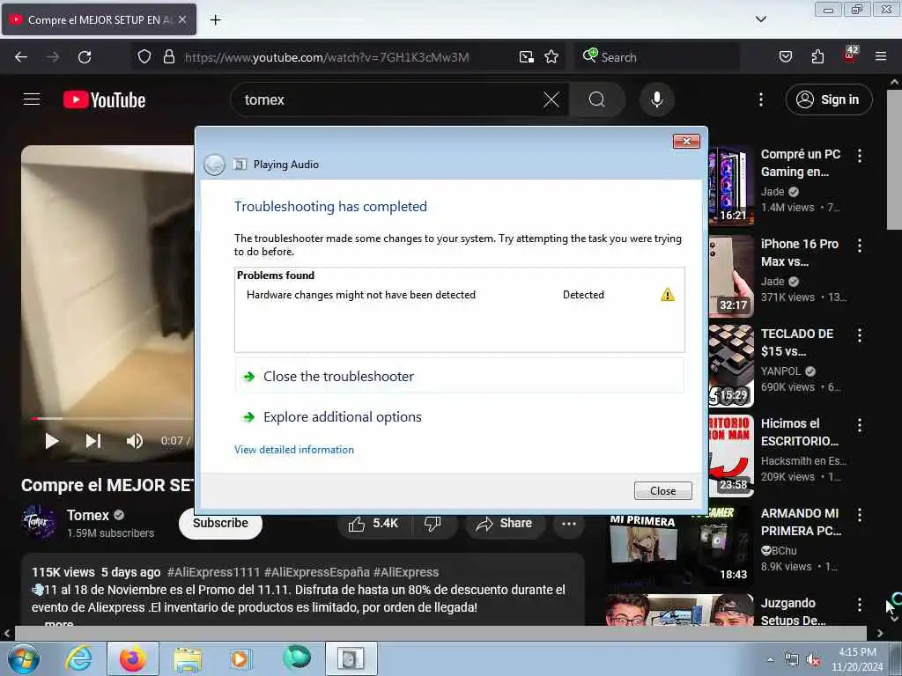Search with voice microphone button

pos(656,100)
